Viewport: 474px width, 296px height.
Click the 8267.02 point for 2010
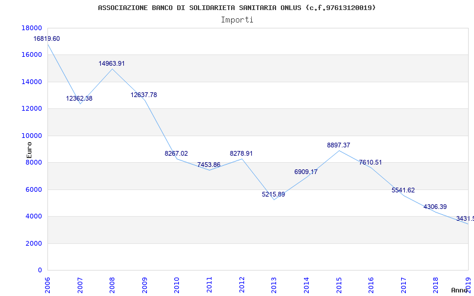point(176,153)
